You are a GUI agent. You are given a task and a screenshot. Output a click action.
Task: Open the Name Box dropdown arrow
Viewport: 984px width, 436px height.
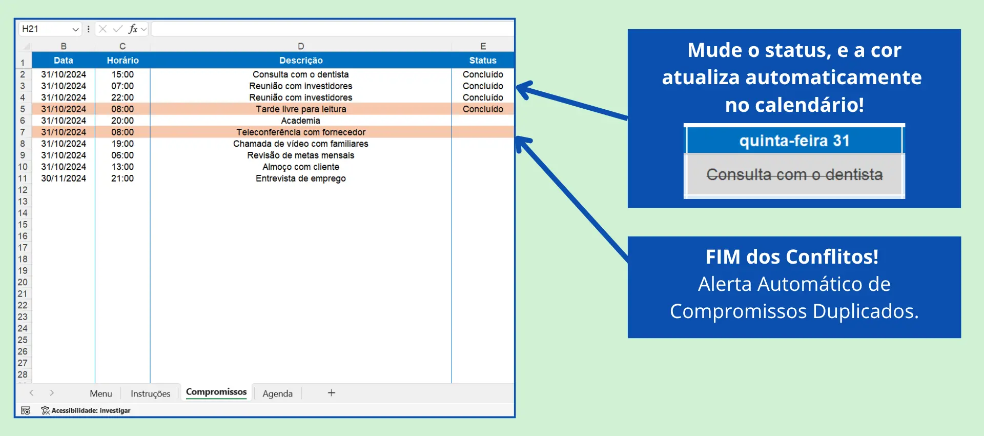75,29
